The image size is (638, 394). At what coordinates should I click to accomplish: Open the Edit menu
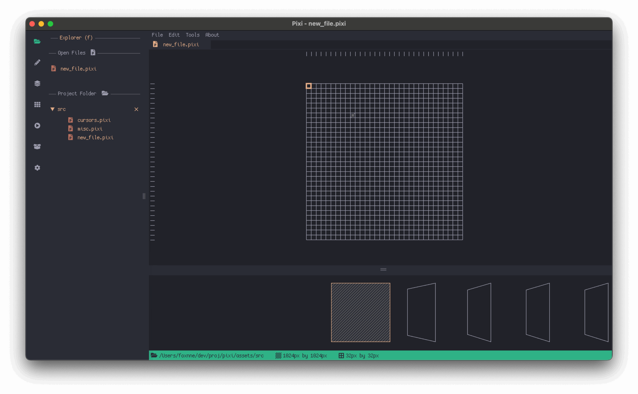(174, 35)
